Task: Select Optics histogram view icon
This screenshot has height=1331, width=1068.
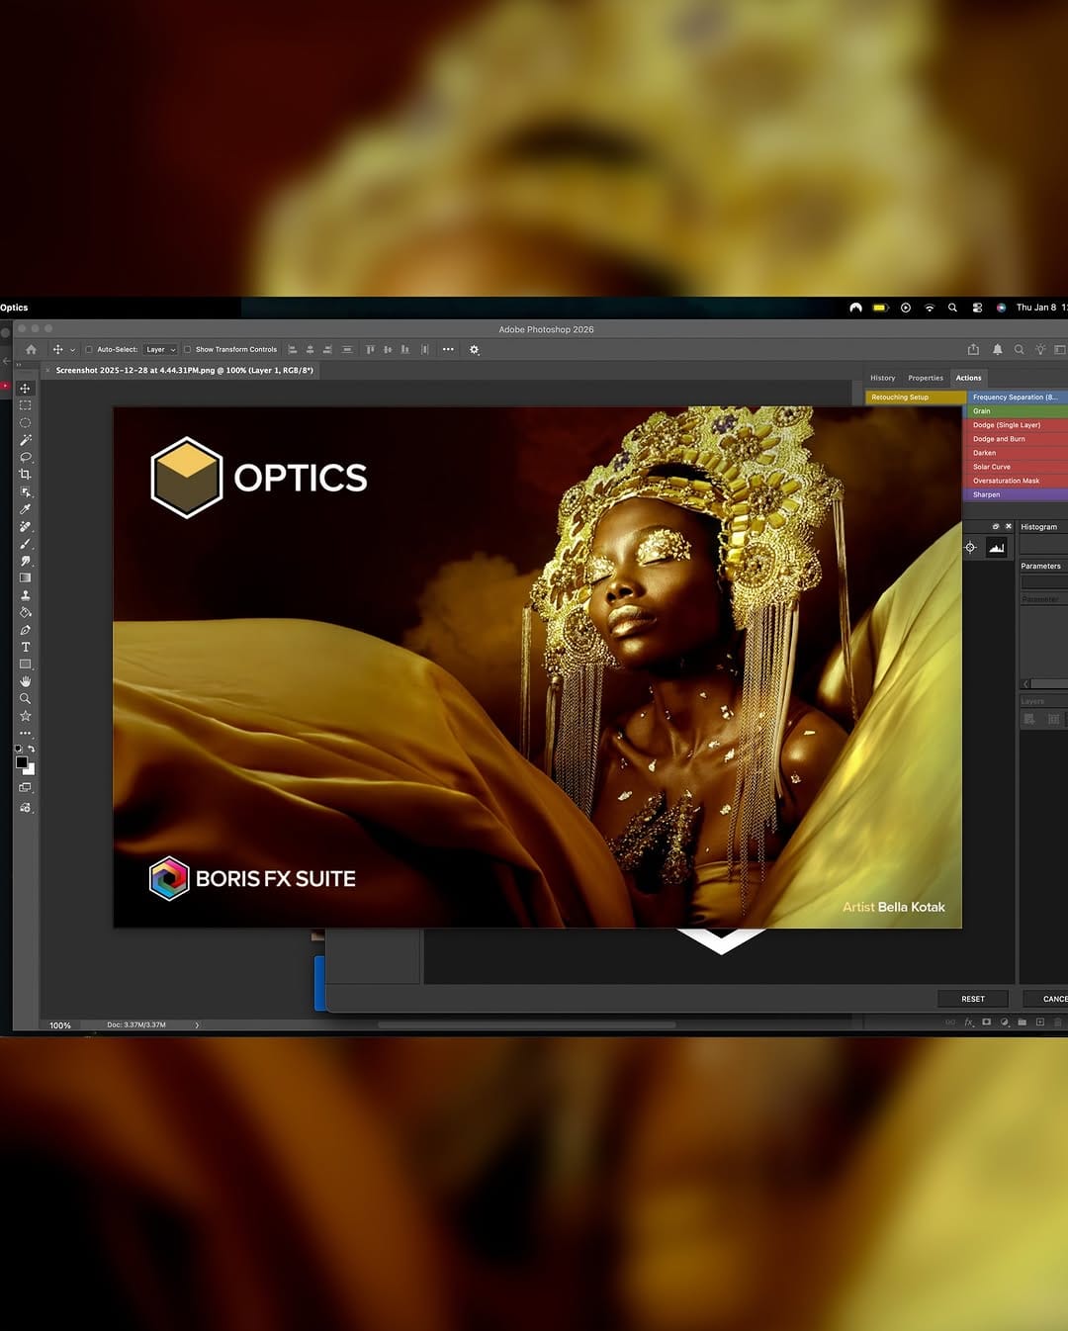Action: 996,548
